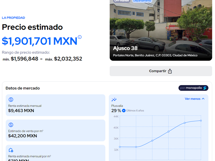The width and height of the screenshot is (215, 161).
Task: Click the min. $1,596,848 value
Action: coord(20,59)
